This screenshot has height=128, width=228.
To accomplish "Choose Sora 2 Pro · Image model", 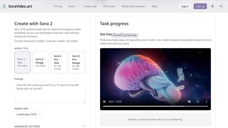I will (x=77, y=62).
